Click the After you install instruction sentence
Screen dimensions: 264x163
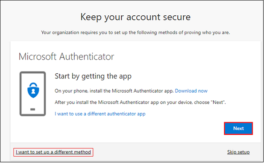coord(140,102)
